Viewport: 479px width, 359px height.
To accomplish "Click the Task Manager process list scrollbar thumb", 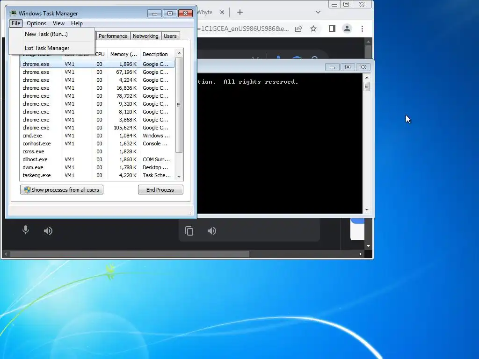I will [x=179, y=104].
